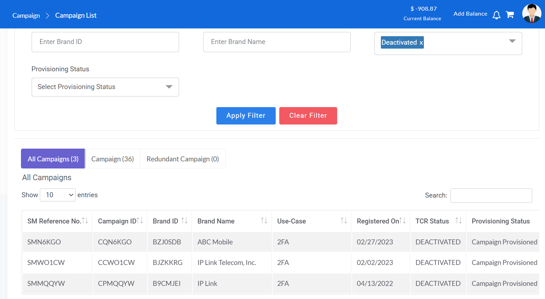Image resolution: width=545 pixels, height=299 pixels.
Task: Select the All Campaigns (3) tab
Action: click(x=53, y=159)
